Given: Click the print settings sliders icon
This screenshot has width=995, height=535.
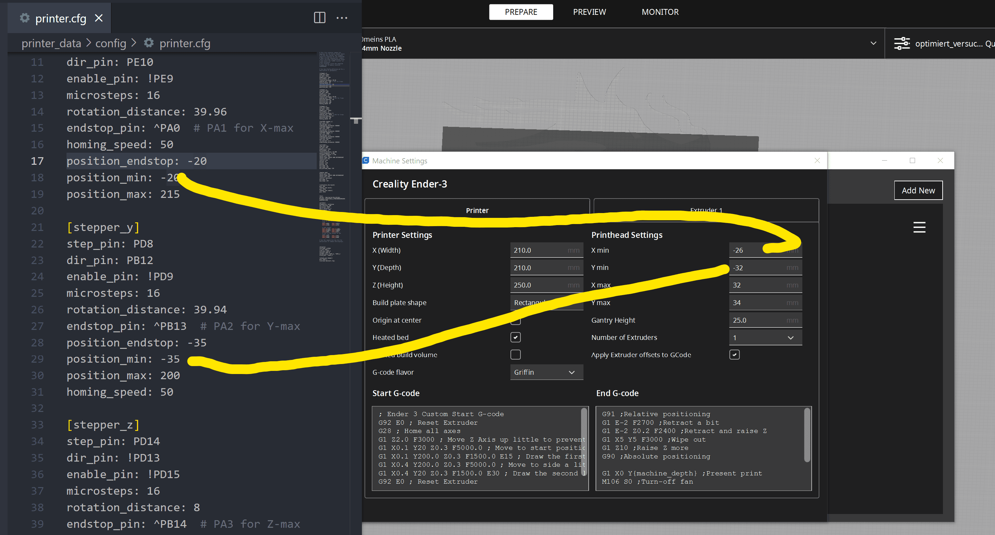Looking at the screenshot, I should pos(902,43).
